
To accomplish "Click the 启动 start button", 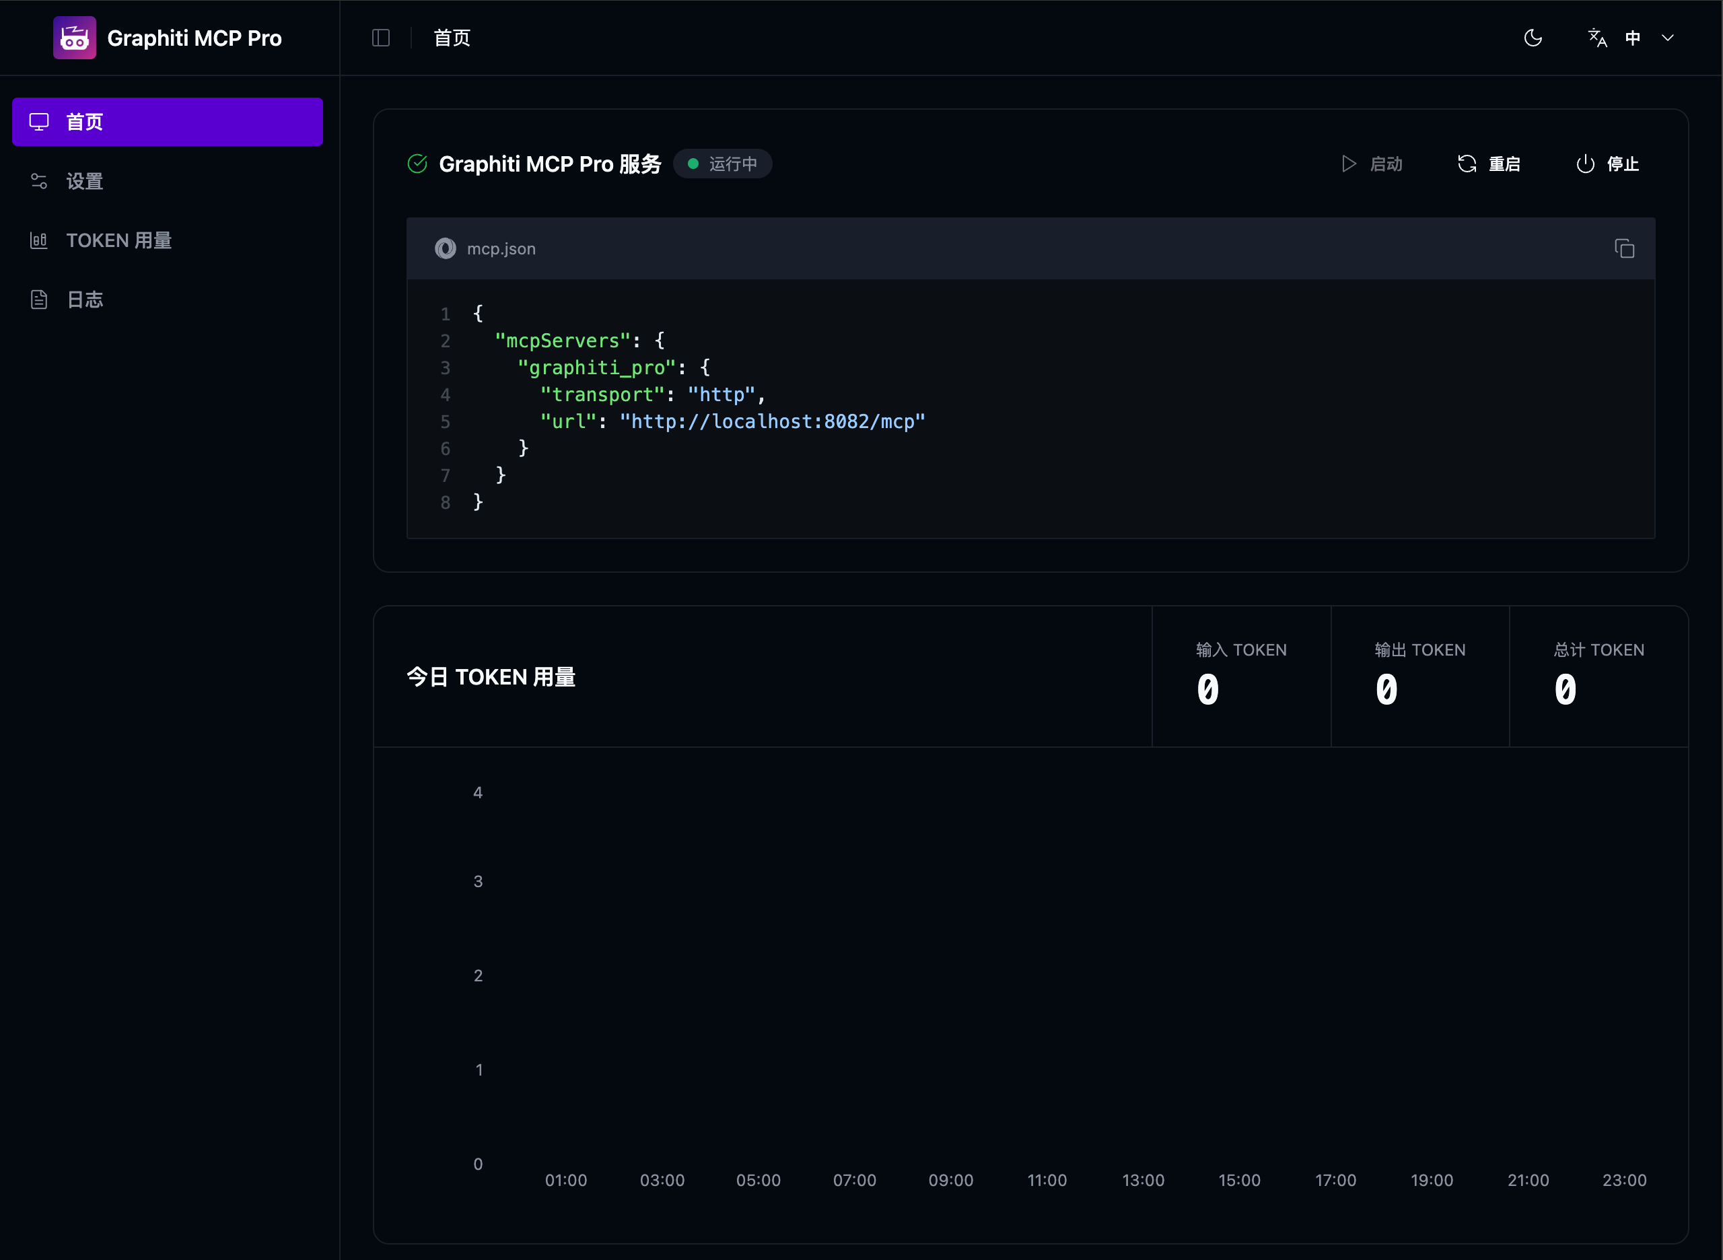I will [1372, 164].
